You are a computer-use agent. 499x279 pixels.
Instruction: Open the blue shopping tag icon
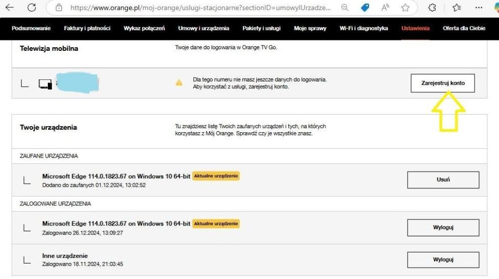click(x=365, y=8)
